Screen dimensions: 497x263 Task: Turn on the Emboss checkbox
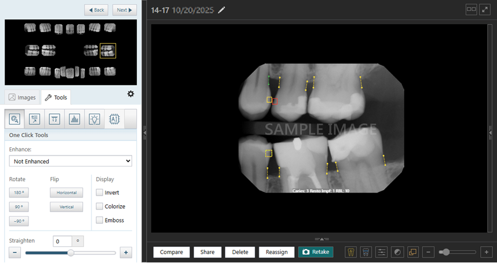point(100,220)
